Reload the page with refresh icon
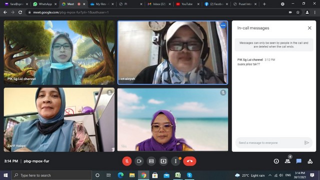The width and height of the screenshot is (320, 180). click(x=20, y=12)
